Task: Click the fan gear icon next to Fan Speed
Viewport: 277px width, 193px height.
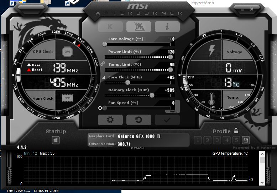Action: tap(100, 108)
